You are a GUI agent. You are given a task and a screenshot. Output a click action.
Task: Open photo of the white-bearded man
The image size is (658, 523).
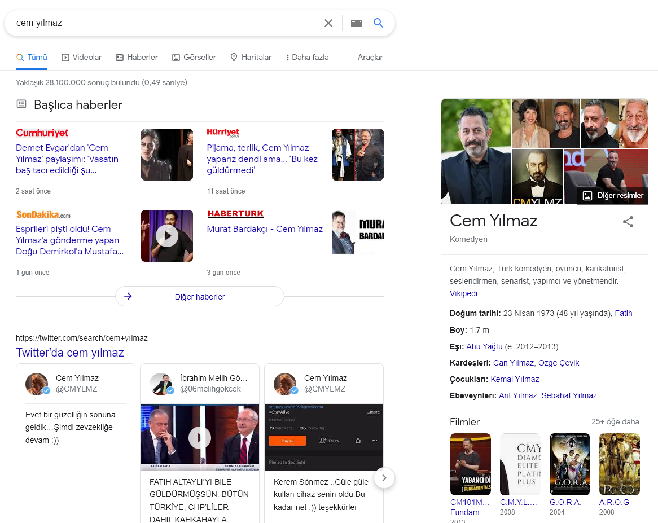[x=634, y=124]
